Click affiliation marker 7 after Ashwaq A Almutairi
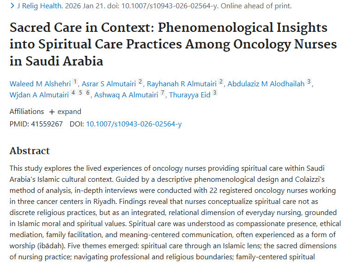 163,94
